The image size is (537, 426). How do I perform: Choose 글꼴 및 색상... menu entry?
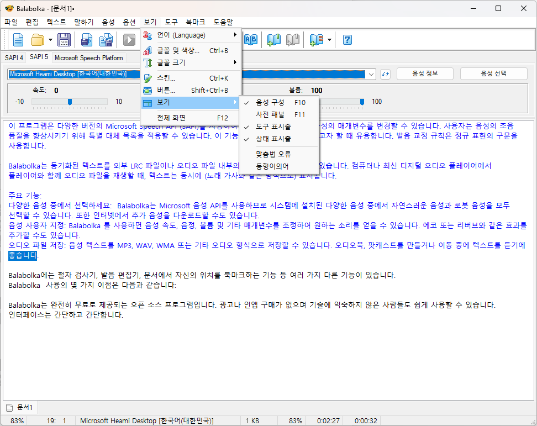(191, 51)
